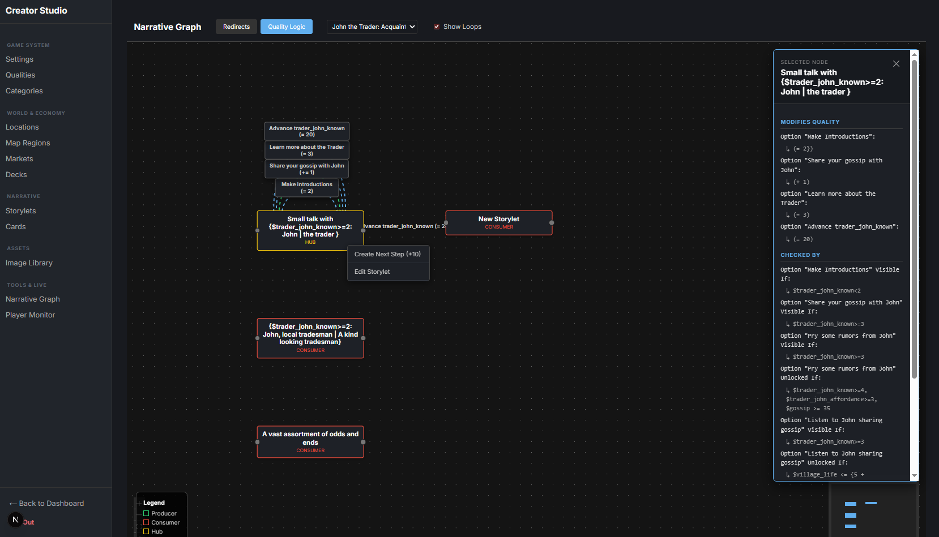Click the minimap in the bottom-right corner

point(872,512)
